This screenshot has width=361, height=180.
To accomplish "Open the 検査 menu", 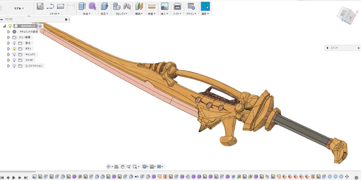I will click(x=152, y=14).
